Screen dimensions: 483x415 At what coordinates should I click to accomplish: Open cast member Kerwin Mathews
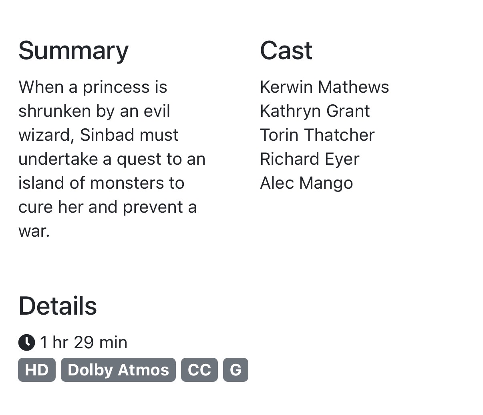[x=324, y=87]
